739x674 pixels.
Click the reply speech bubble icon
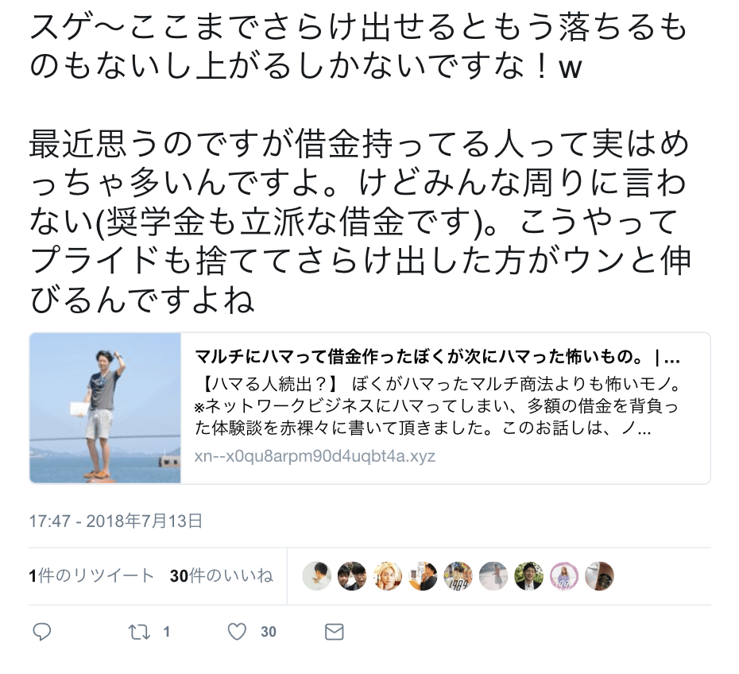42,632
